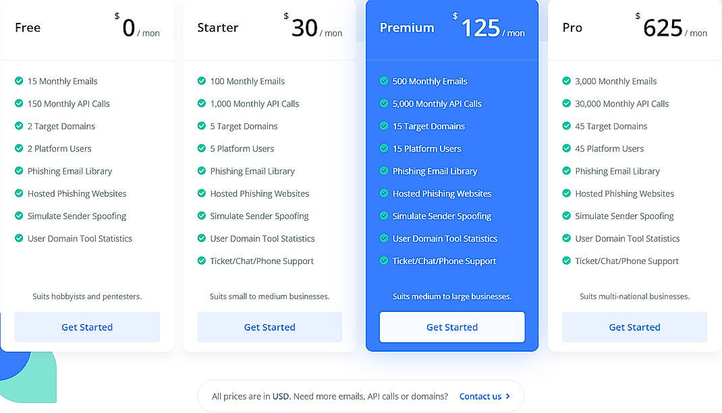
Task: Select the checkmark beside 500 Monthly Emails
Action: (x=384, y=81)
